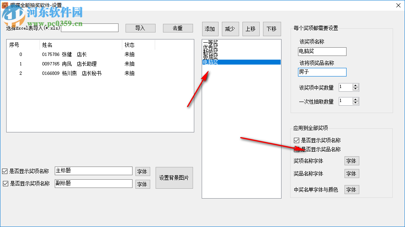Focus the prize item field containing 房子

click(322, 72)
